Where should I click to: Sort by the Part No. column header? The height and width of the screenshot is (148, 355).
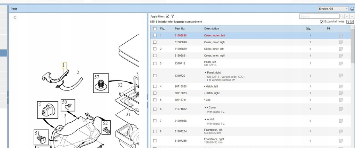180,29
